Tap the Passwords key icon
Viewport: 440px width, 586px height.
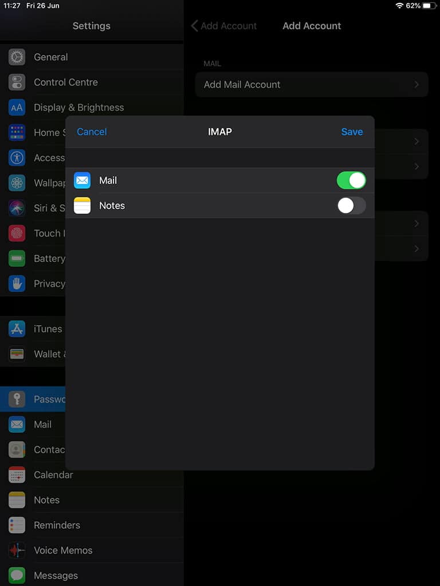[x=17, y=399]
